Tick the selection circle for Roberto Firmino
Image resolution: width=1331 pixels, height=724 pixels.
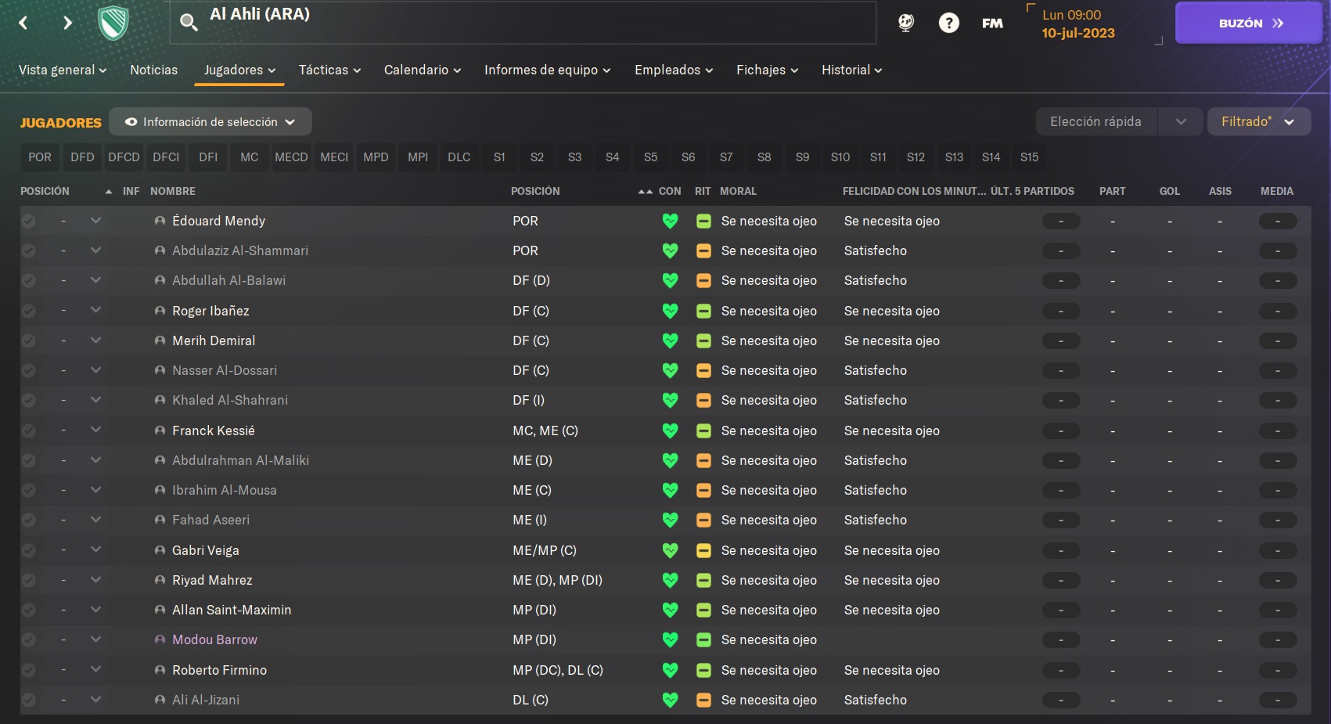pos(29,670)
